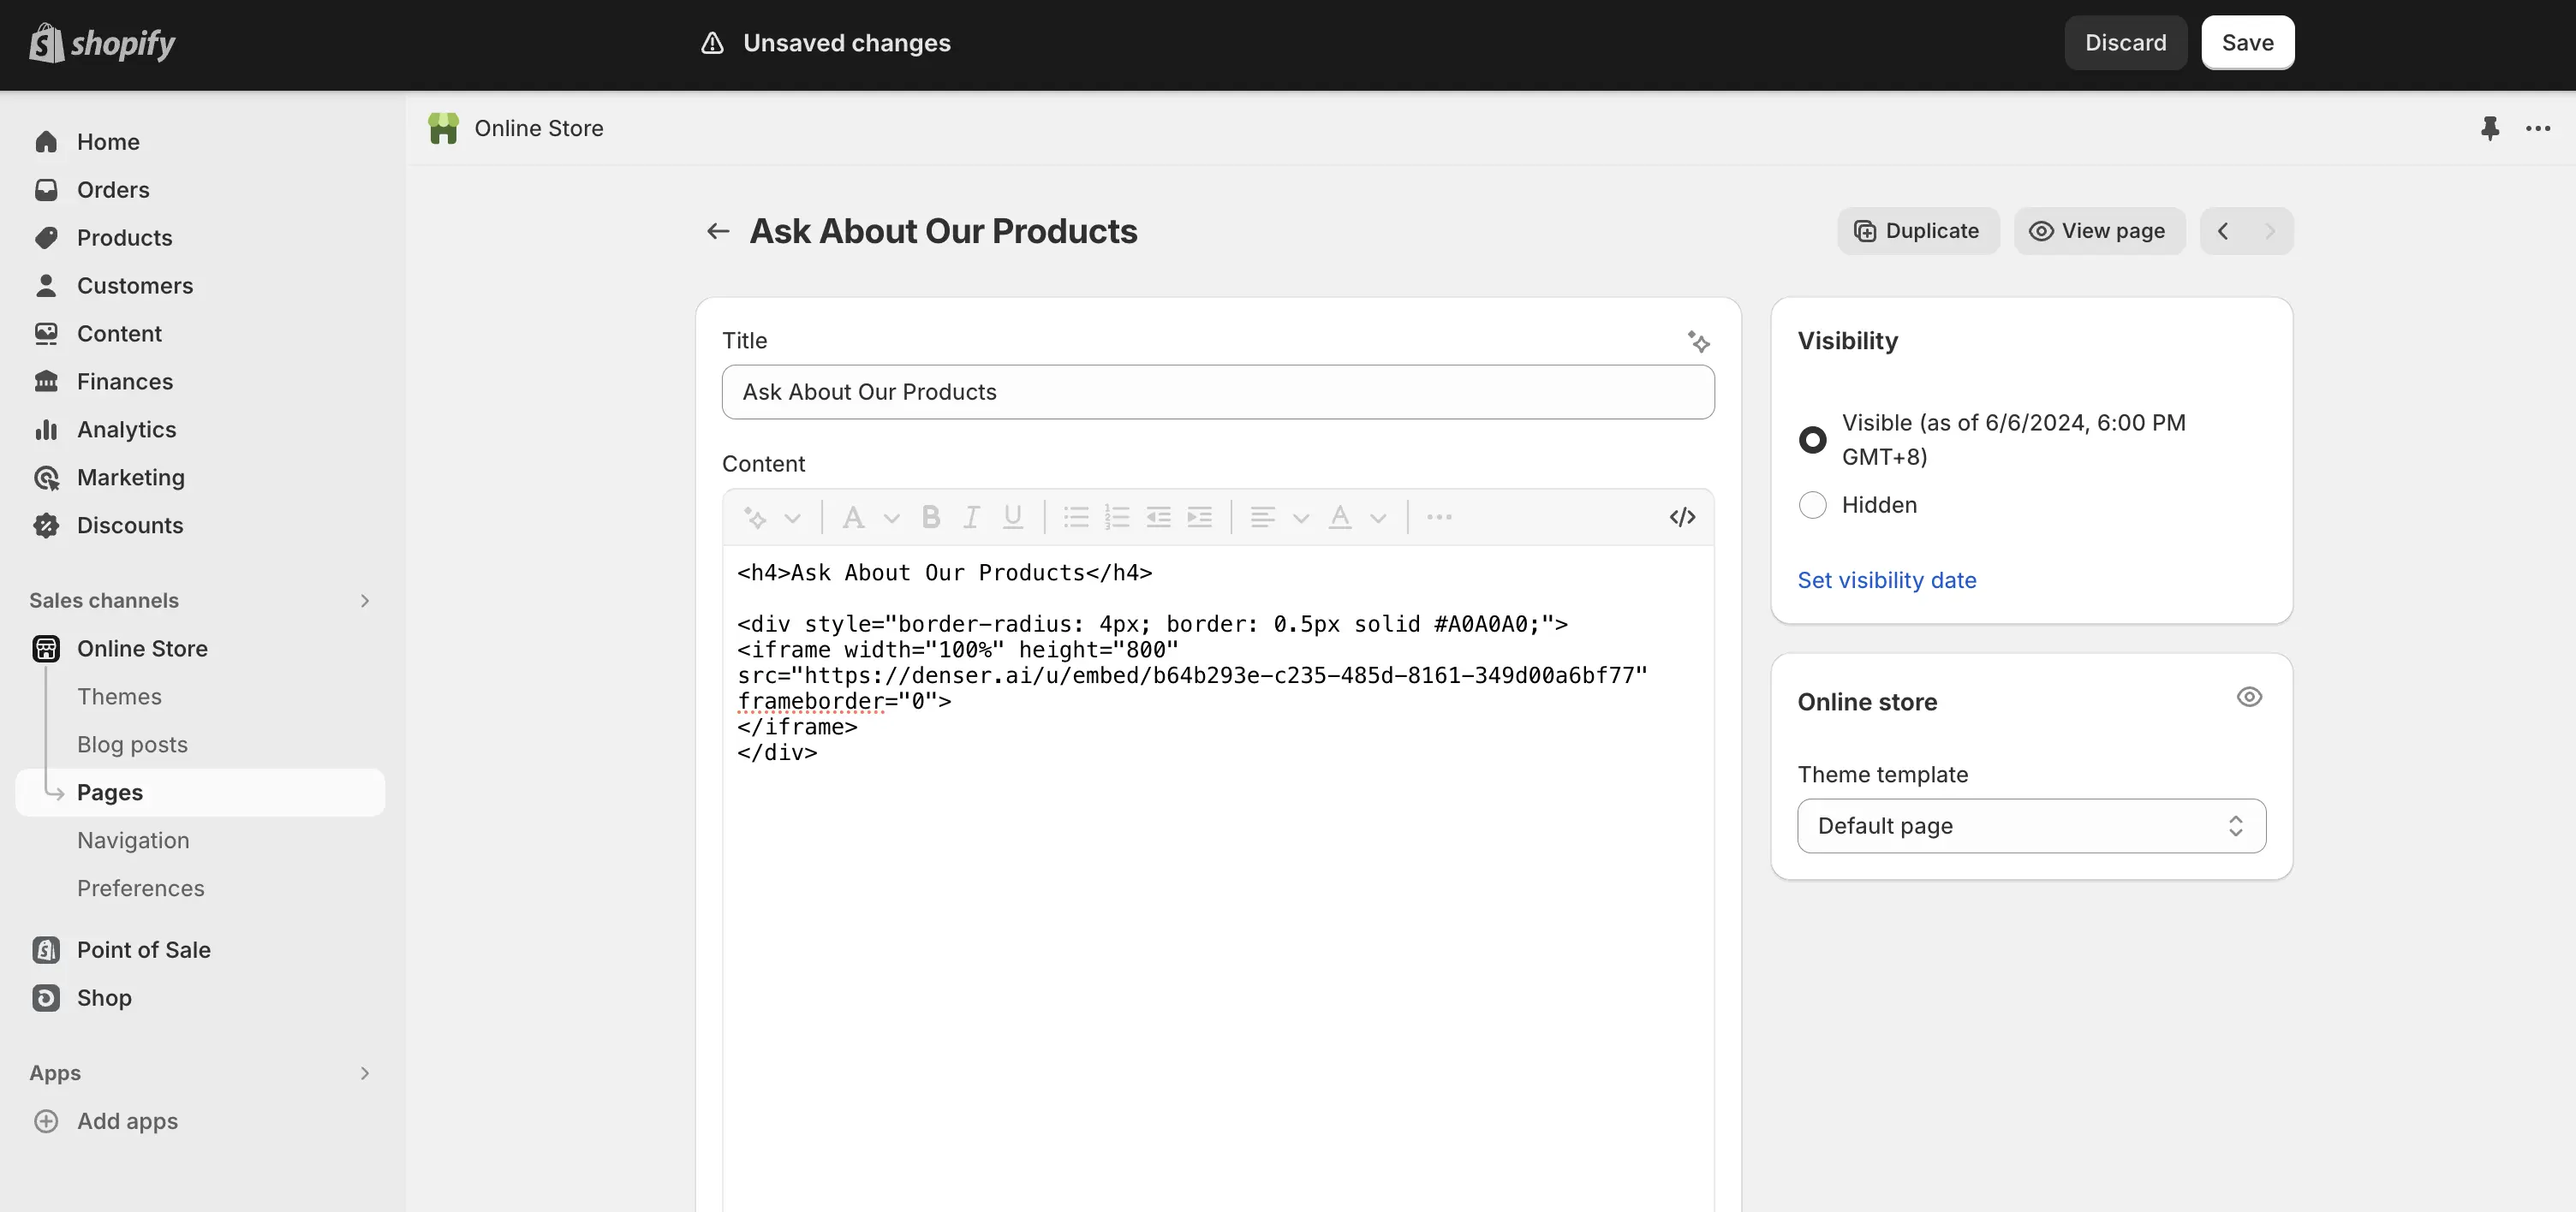Open the three-dot more actions menu
Viewport: 2576px width, 1212px height.
pyautogui.click(x=2537, y=128)
